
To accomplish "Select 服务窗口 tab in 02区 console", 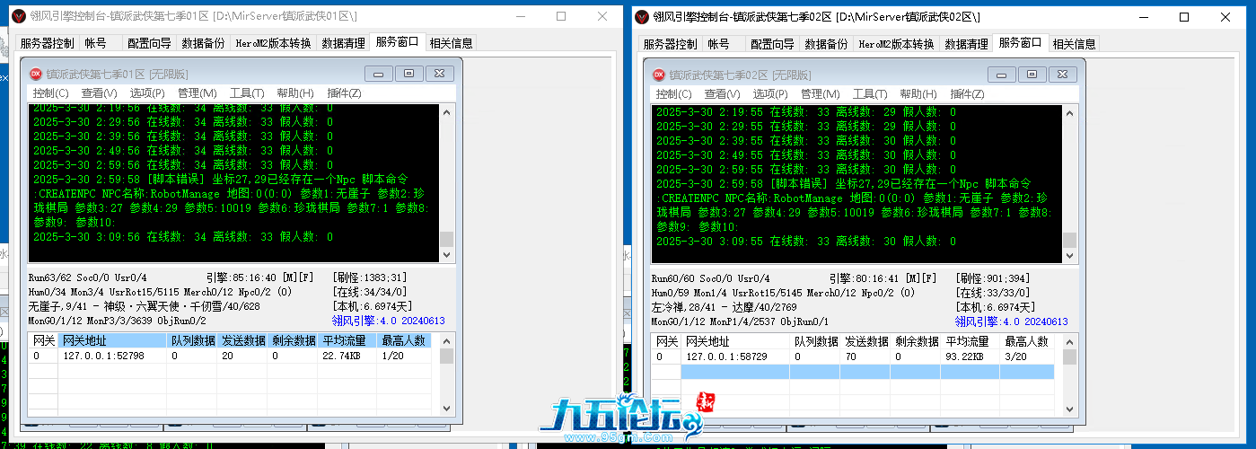I will point(1021,42).
